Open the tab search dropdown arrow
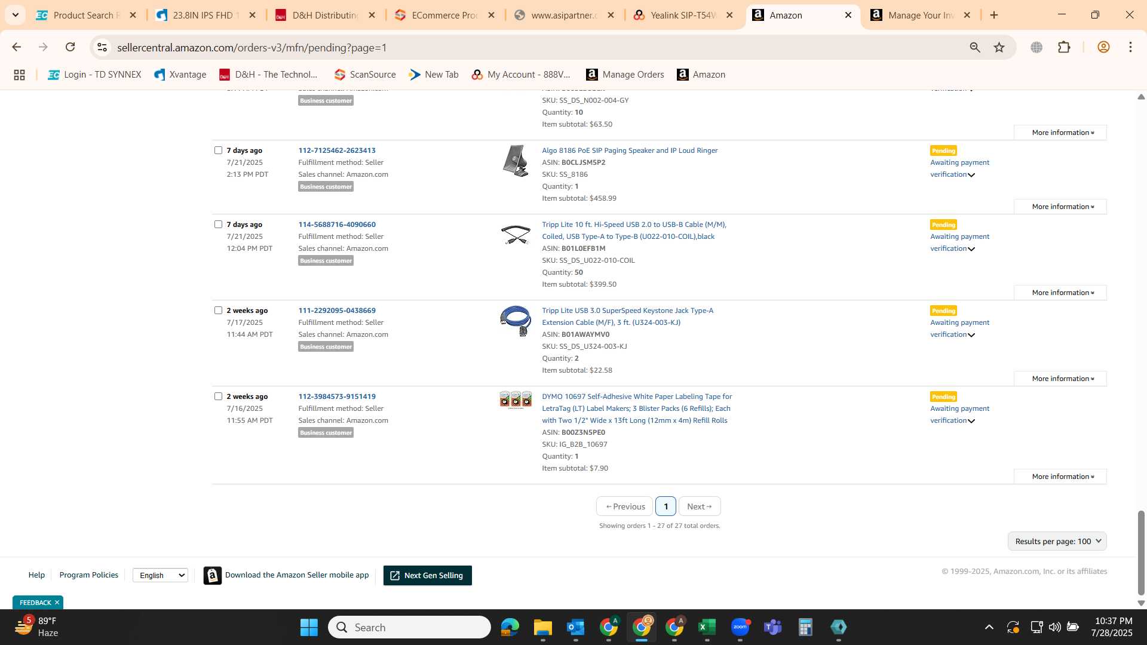The height and width of the screenshot is (645, 1147). coord(15,15)
